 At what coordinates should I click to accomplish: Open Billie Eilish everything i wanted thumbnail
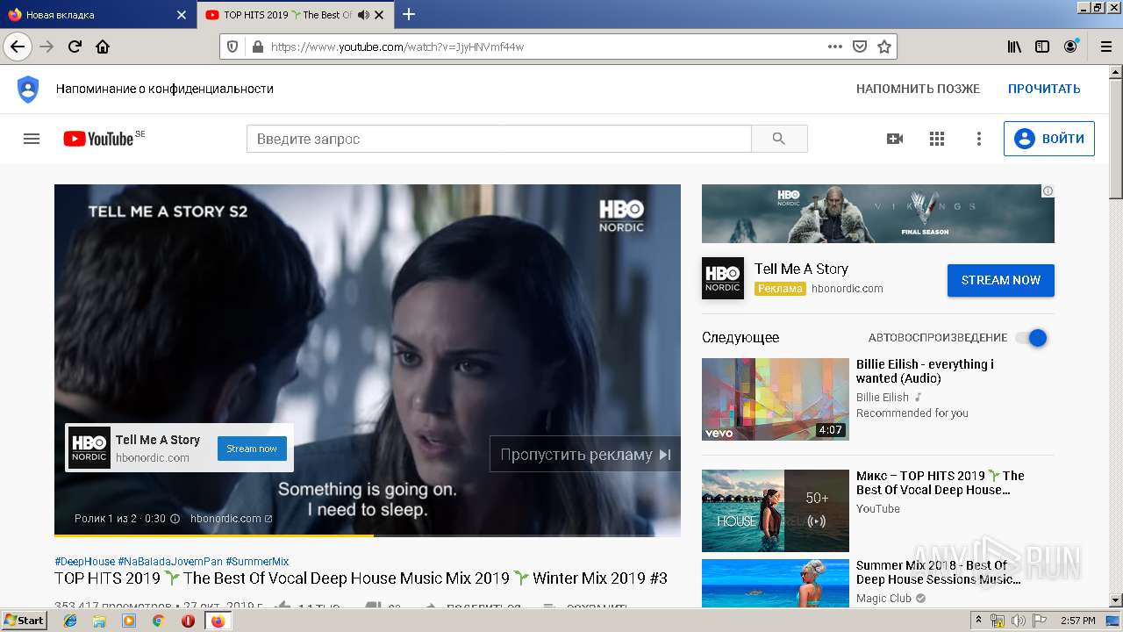(x=776, y=399)
